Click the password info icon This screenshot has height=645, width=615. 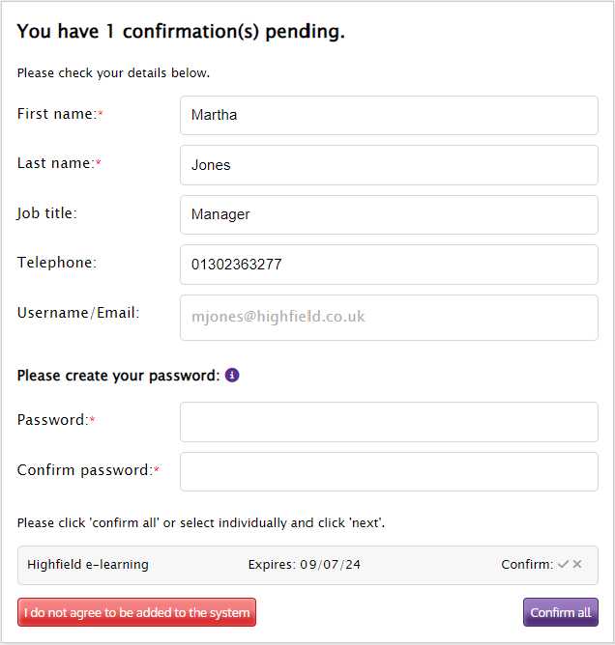coord(232,376)
